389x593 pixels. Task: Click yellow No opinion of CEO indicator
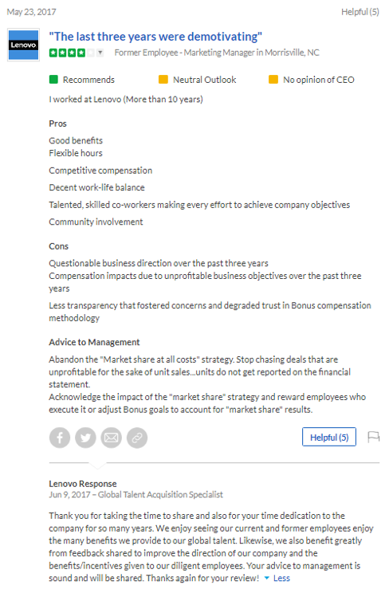point(273,80)
